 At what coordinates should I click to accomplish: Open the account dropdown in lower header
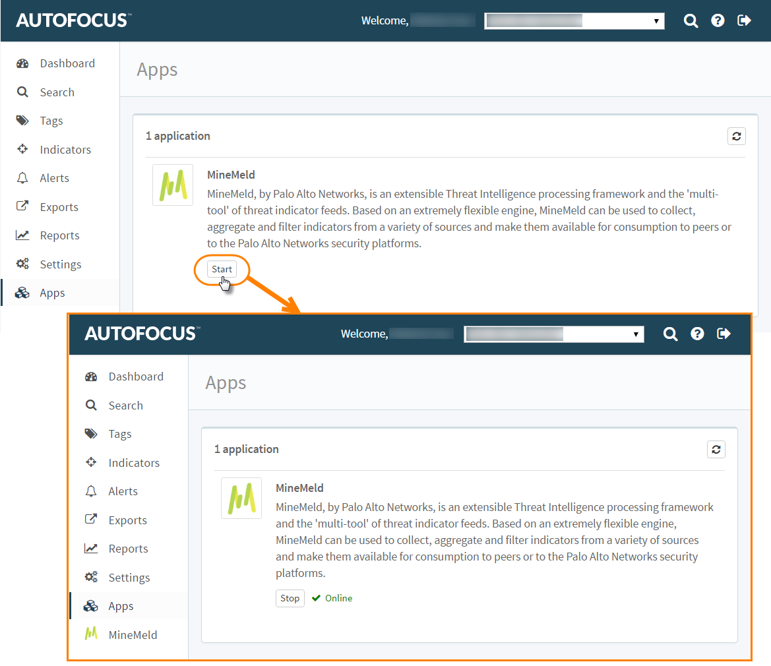click(x=554, y=334)
